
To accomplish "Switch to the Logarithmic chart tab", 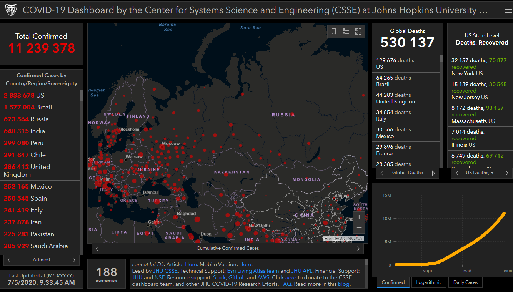I will (429, 282).
